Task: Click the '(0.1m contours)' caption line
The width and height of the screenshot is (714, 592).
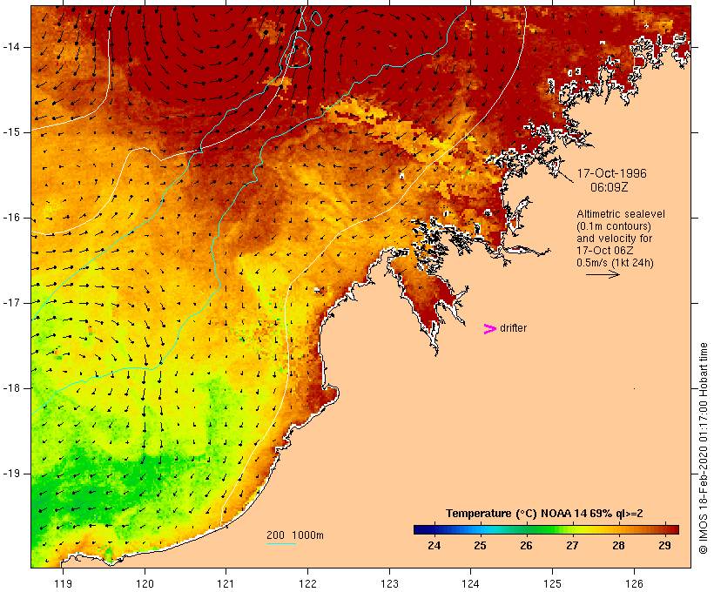Action: pos(614,226)
